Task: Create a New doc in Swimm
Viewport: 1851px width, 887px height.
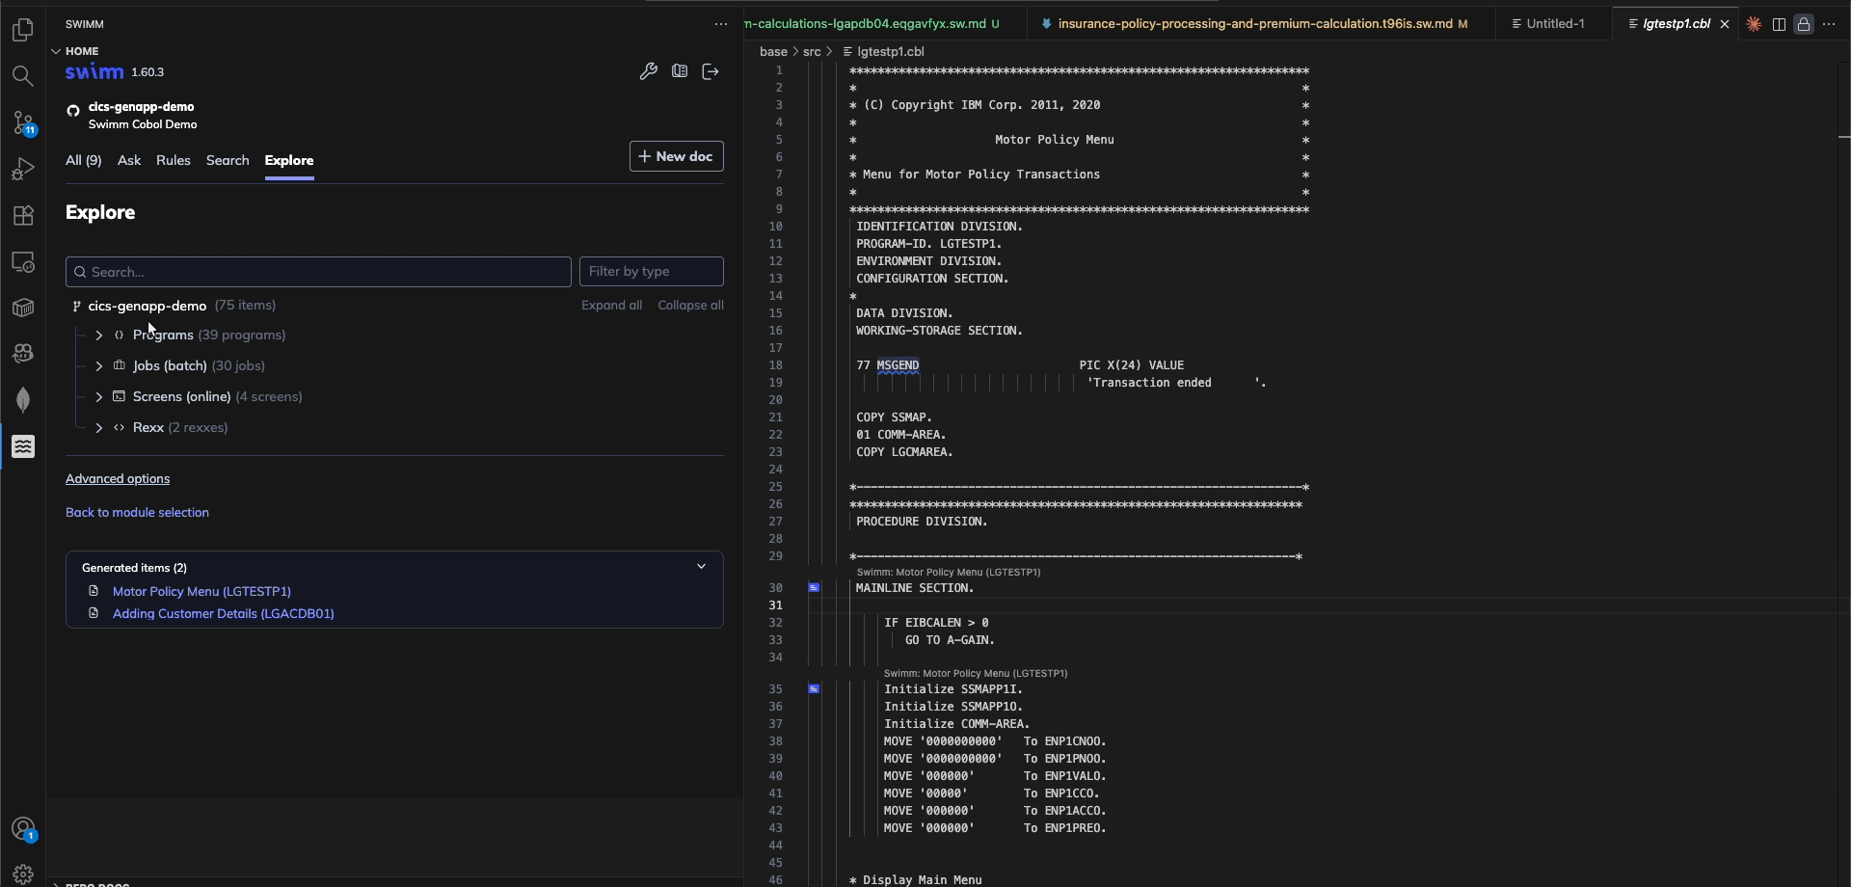Action: [677, 156]
